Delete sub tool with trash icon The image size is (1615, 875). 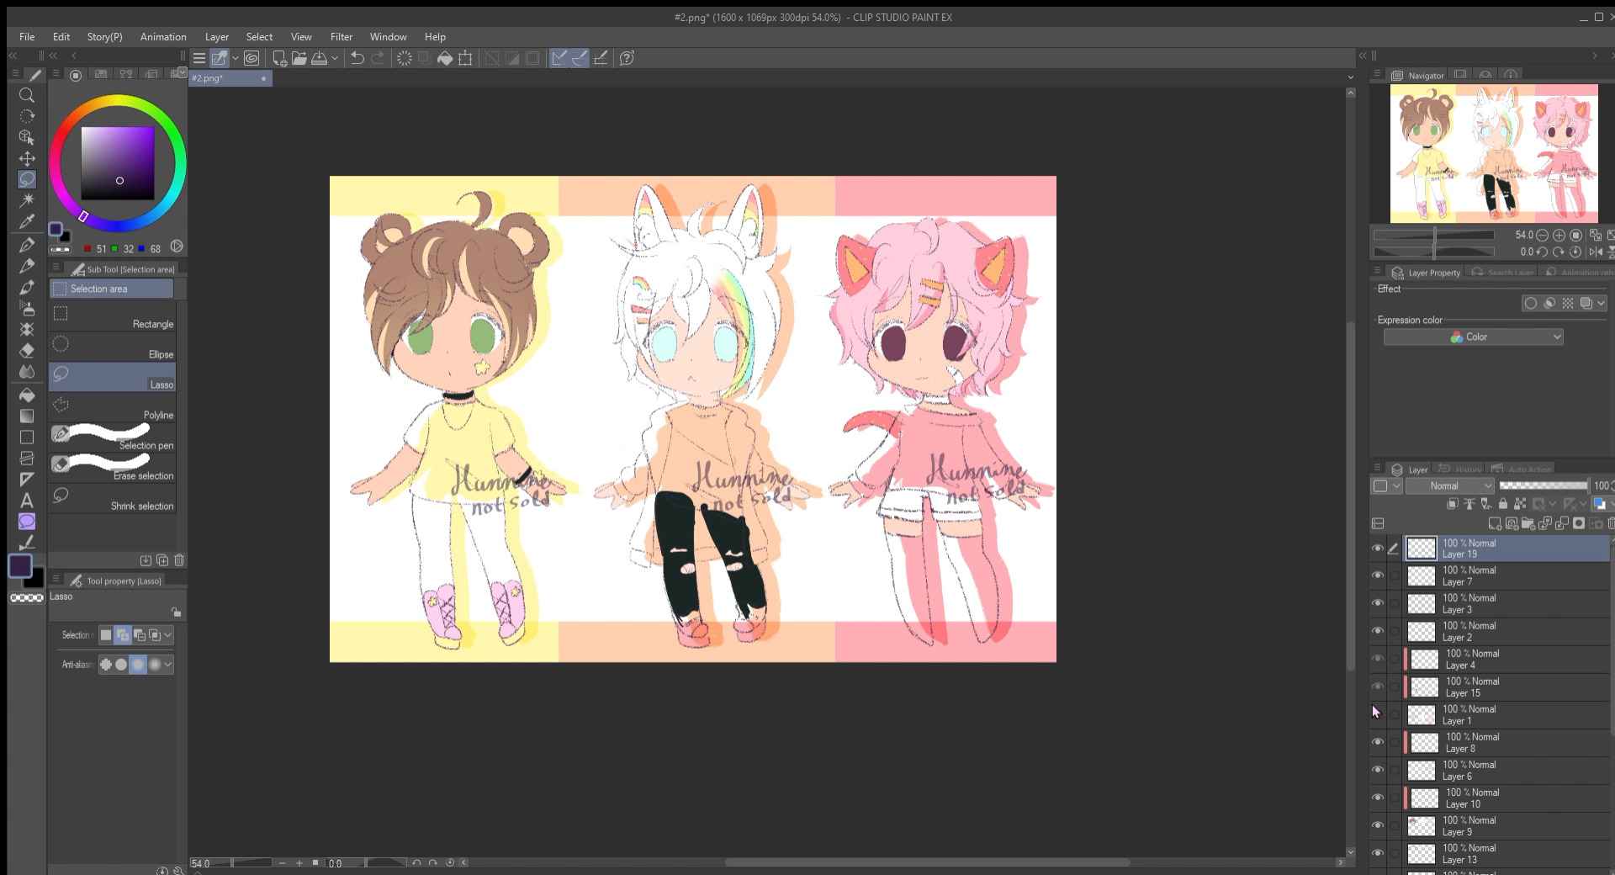pos(179,559)
